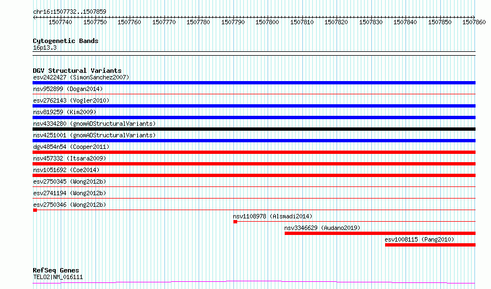491x289 pixels.
Task: Click ruler position 1507760
Action: [x=129, y=22]
